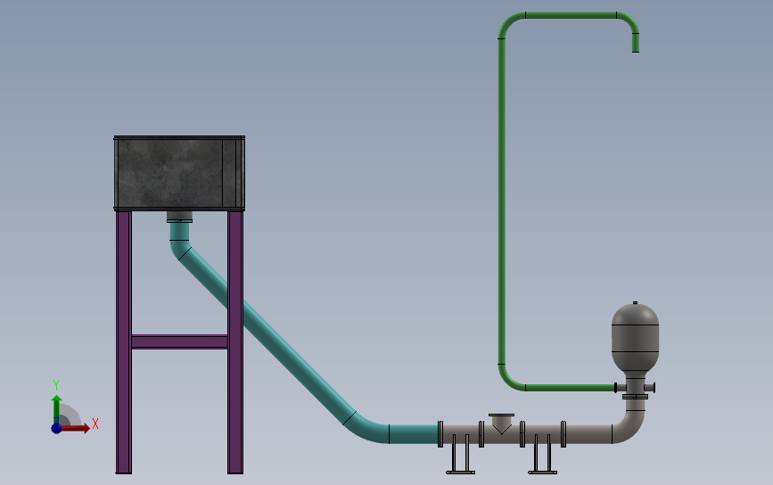773x485 pixels.
Task: Select the gray 90-degree elbow below vessel
Action: point(630,428)
